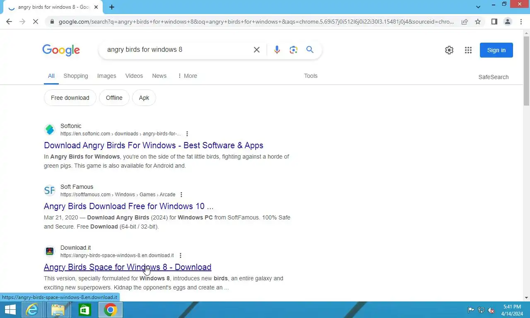Open the Tools filter options
This screenshot has width=530, height=318.
click(311, 76)
